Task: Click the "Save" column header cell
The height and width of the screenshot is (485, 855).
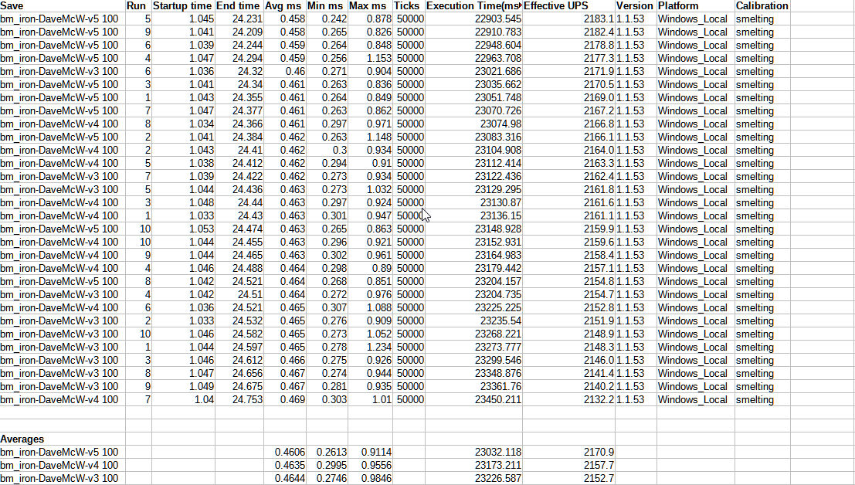Action: click(62, 5)
